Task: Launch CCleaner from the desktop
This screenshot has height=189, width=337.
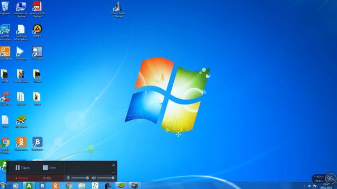Action: pos(5,99)
